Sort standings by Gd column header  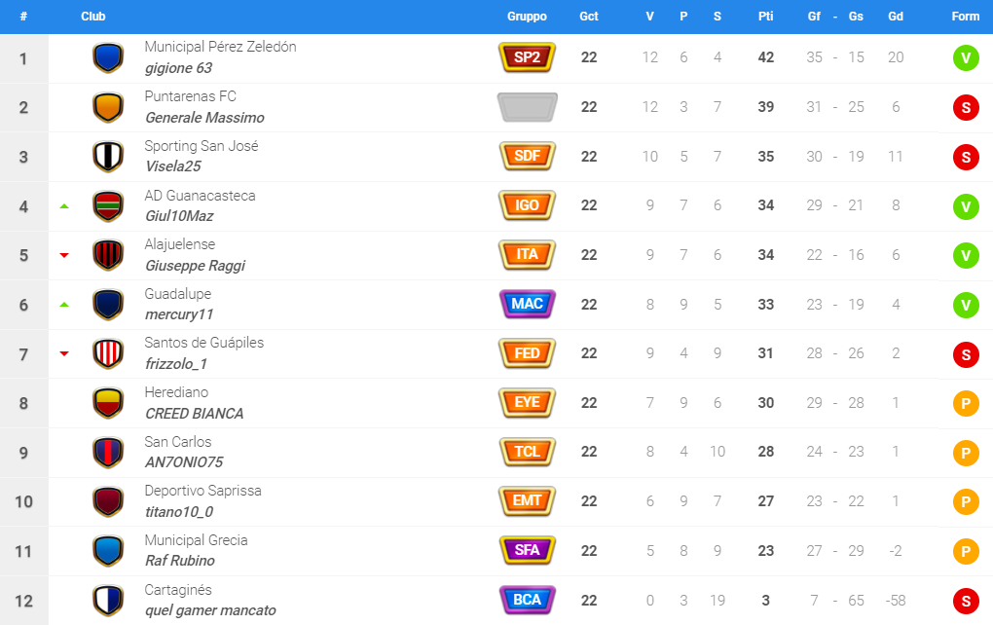coord(896,17)
